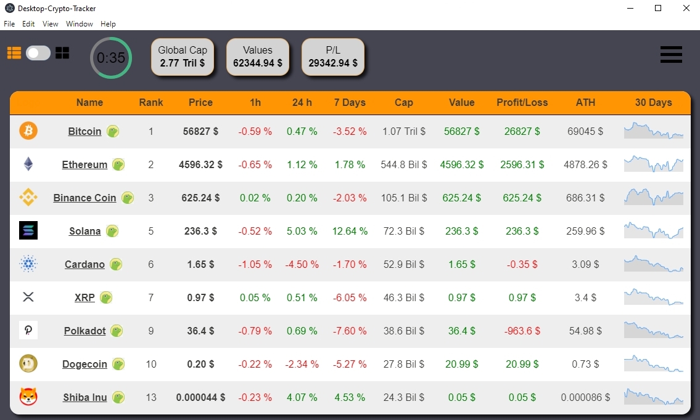700x420 pixels.
Task: Open the File menu
Action: [x=9, y=24]
